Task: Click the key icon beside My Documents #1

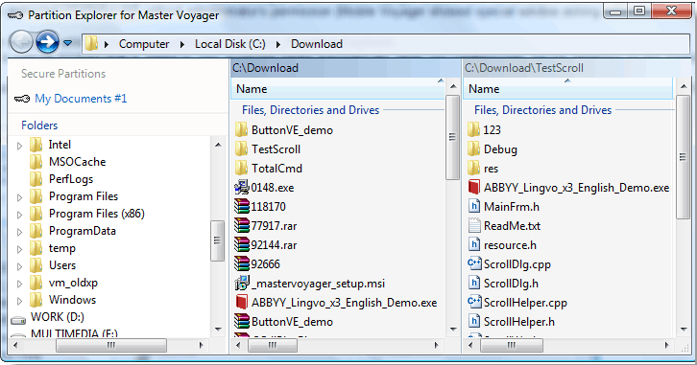Action: (22, 99)
